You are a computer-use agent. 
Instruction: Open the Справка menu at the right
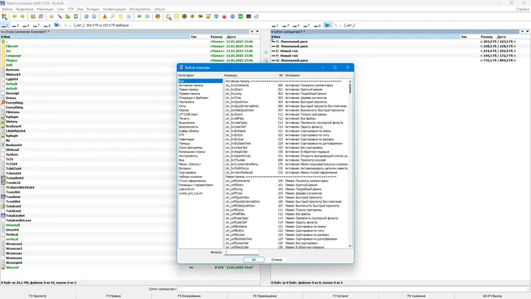click(522, 9)
